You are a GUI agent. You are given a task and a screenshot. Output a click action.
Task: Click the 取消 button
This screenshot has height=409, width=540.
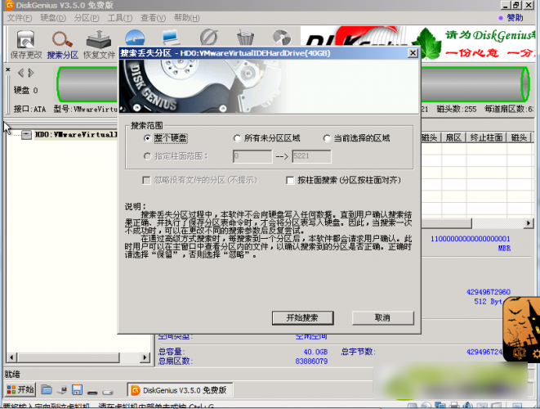click(382, 317)
